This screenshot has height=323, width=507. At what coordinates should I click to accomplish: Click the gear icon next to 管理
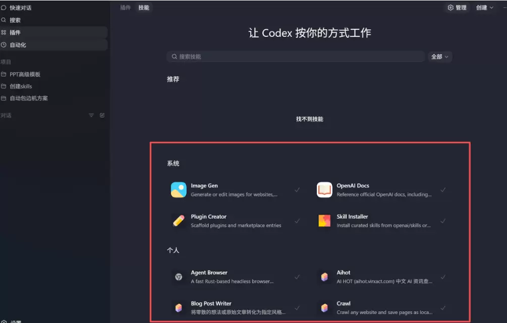pos(450,8)
